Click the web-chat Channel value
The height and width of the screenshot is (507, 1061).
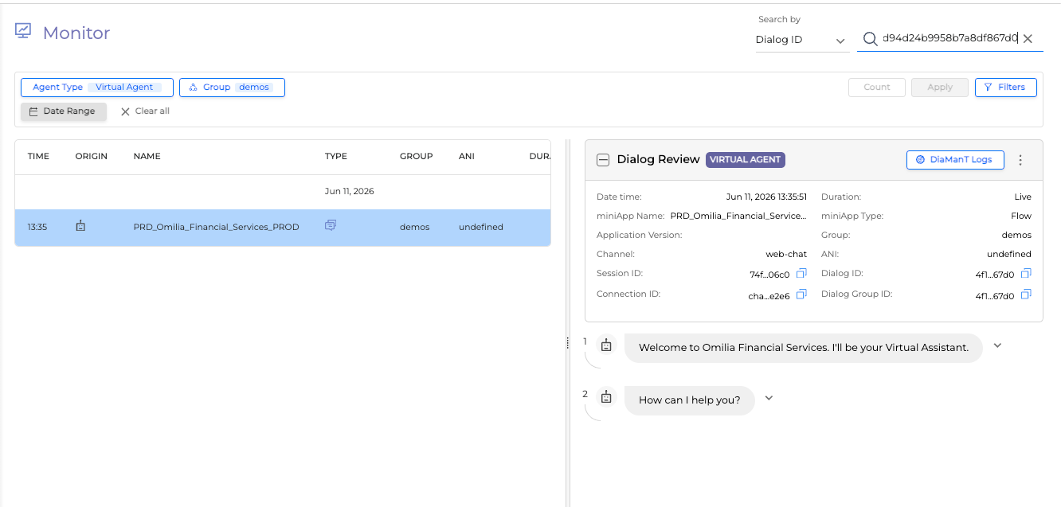point(786,254)
